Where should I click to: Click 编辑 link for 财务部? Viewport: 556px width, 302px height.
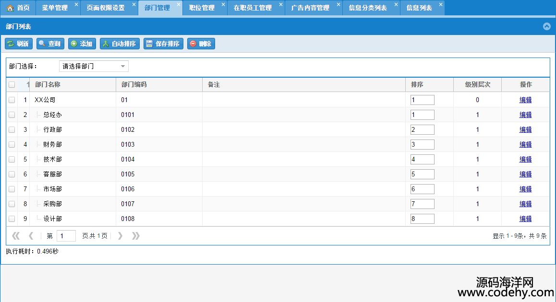(525, 145)
